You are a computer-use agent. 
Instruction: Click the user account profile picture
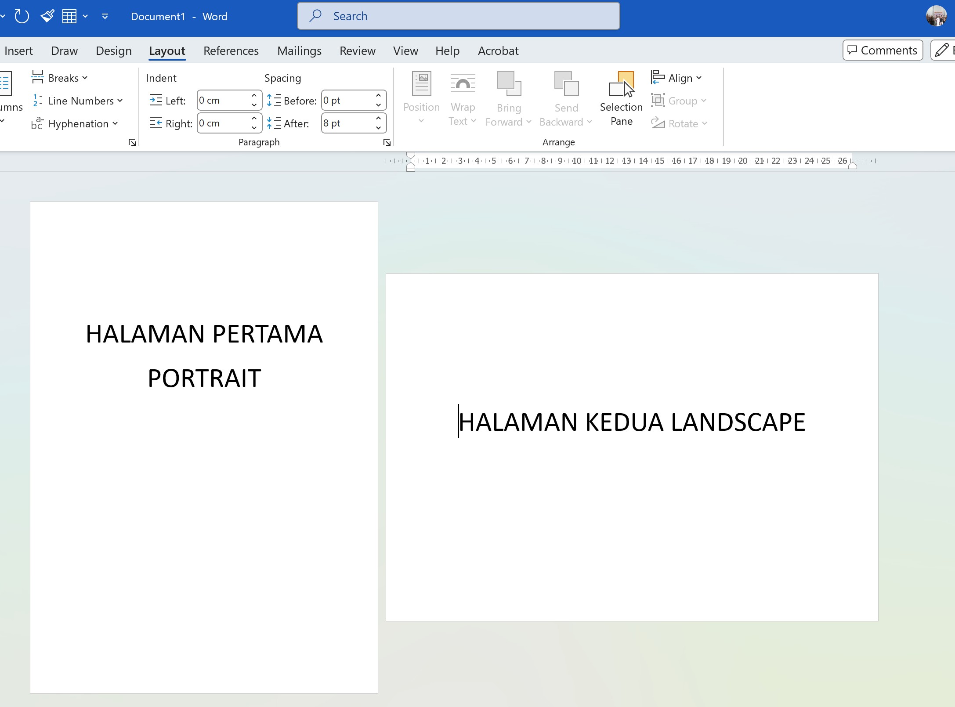tap(937, 16)
